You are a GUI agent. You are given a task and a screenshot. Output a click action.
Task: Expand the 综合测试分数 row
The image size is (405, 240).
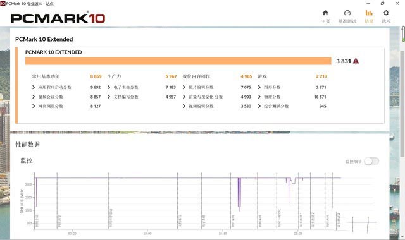click(259, 106)
